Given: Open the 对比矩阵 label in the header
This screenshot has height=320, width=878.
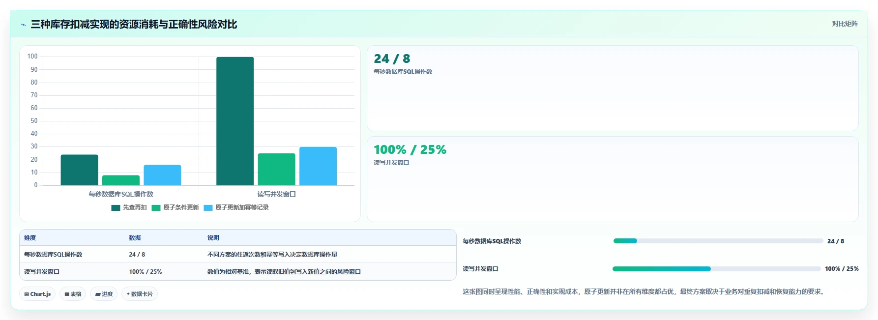Looking at the screenshot, I should pos(845,24).
